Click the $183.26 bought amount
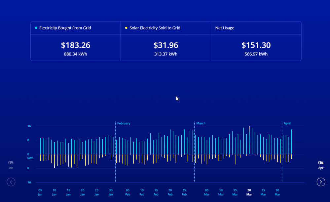This screenshot has height=202, width=330. (75, 46)
